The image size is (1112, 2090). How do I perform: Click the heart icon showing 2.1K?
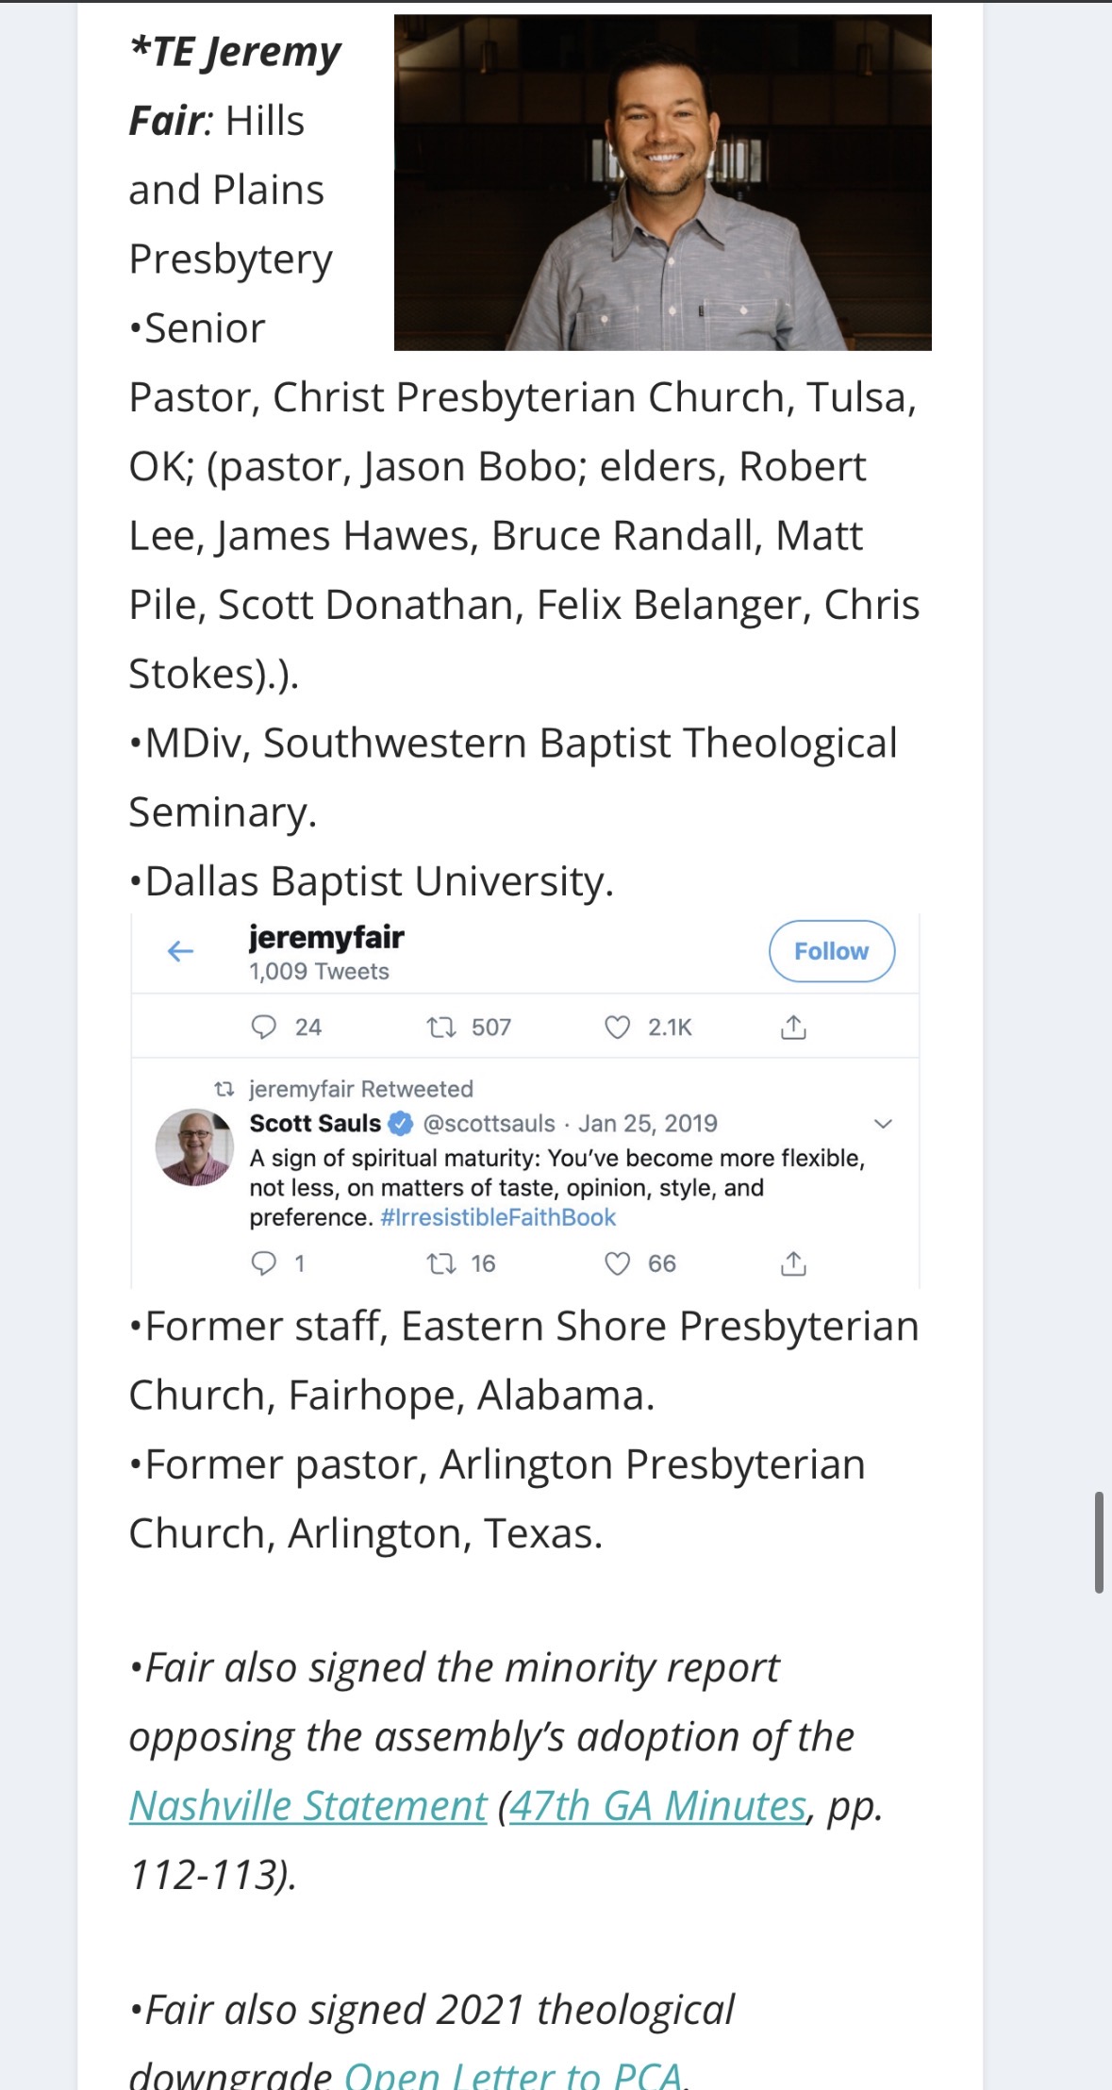pos(617,1027)
